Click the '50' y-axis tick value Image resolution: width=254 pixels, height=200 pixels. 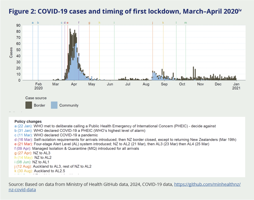tap(18, 50)
